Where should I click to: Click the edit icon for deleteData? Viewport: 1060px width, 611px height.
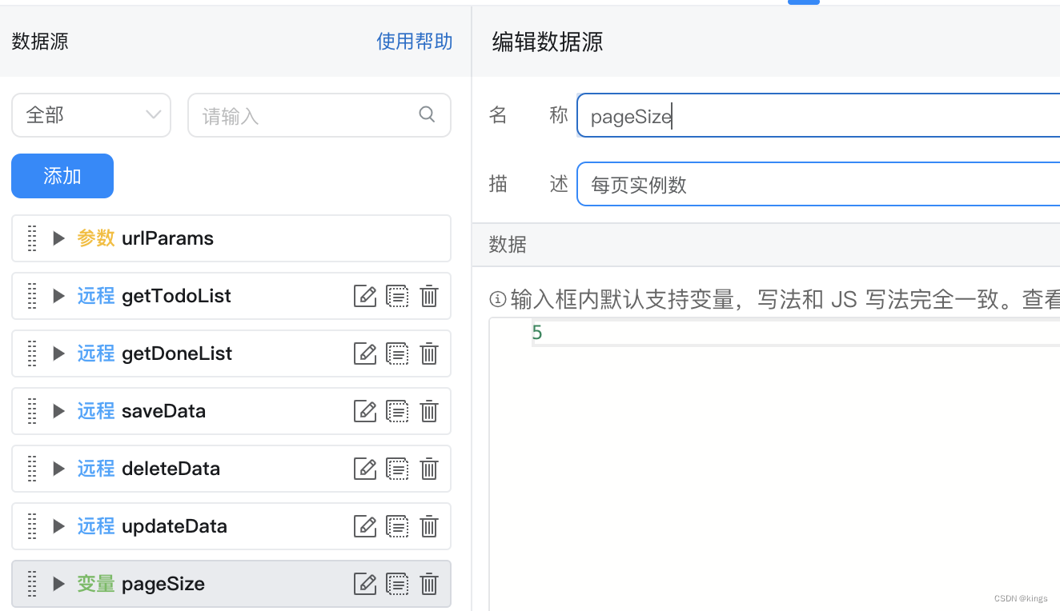[x=365, y=469]
